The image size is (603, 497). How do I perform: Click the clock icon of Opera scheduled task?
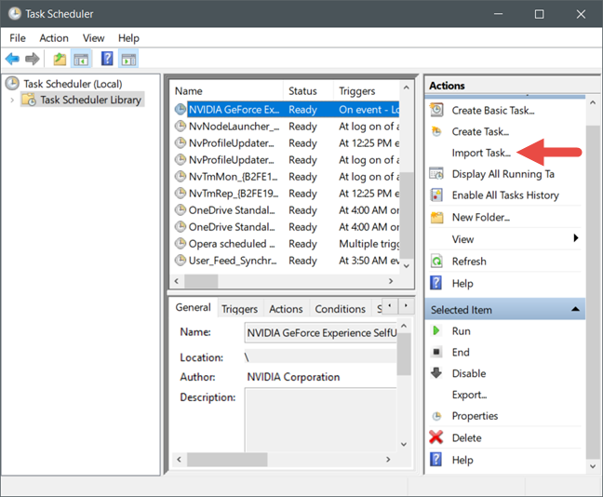point(181,243)
